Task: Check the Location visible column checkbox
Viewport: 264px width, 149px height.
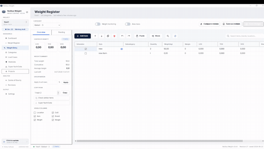Action: pos(35,113)
